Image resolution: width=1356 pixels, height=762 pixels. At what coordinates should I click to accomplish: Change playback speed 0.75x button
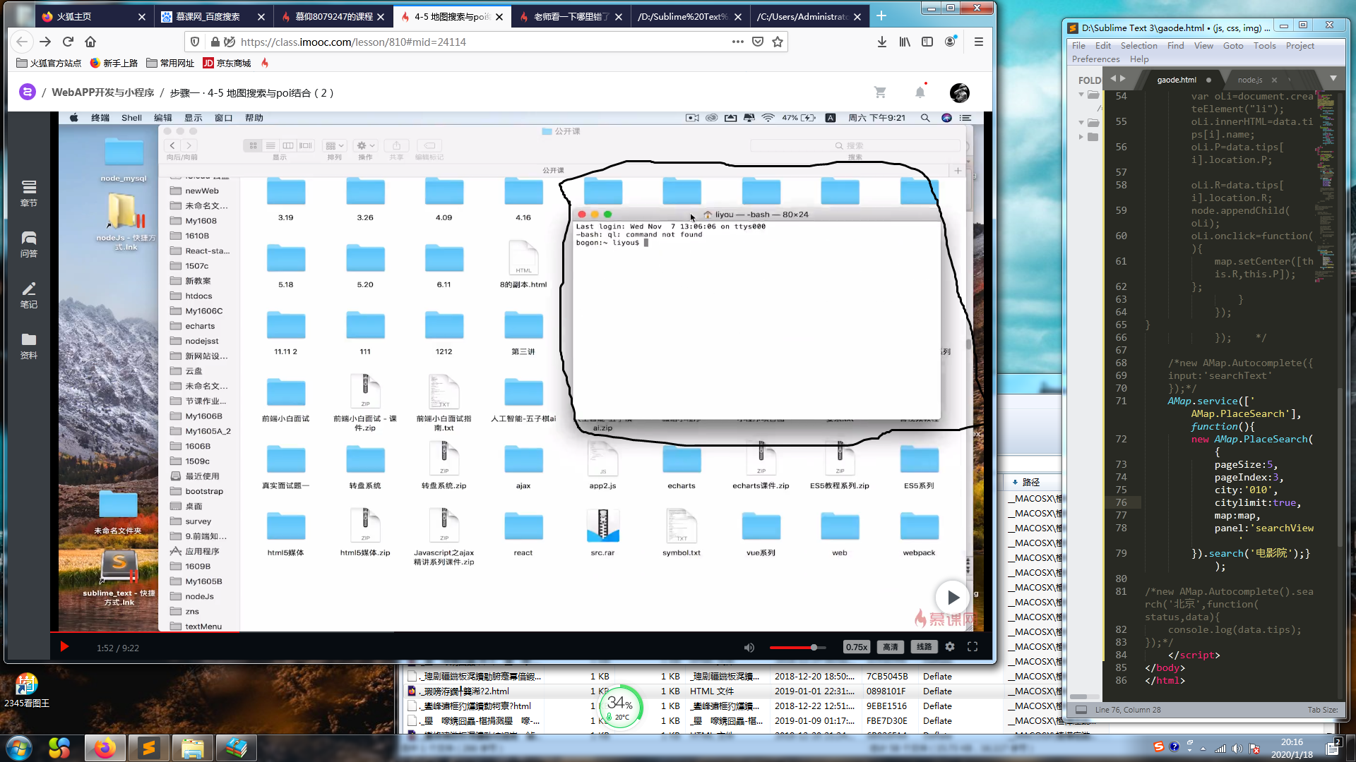click(x=857, y=647)
